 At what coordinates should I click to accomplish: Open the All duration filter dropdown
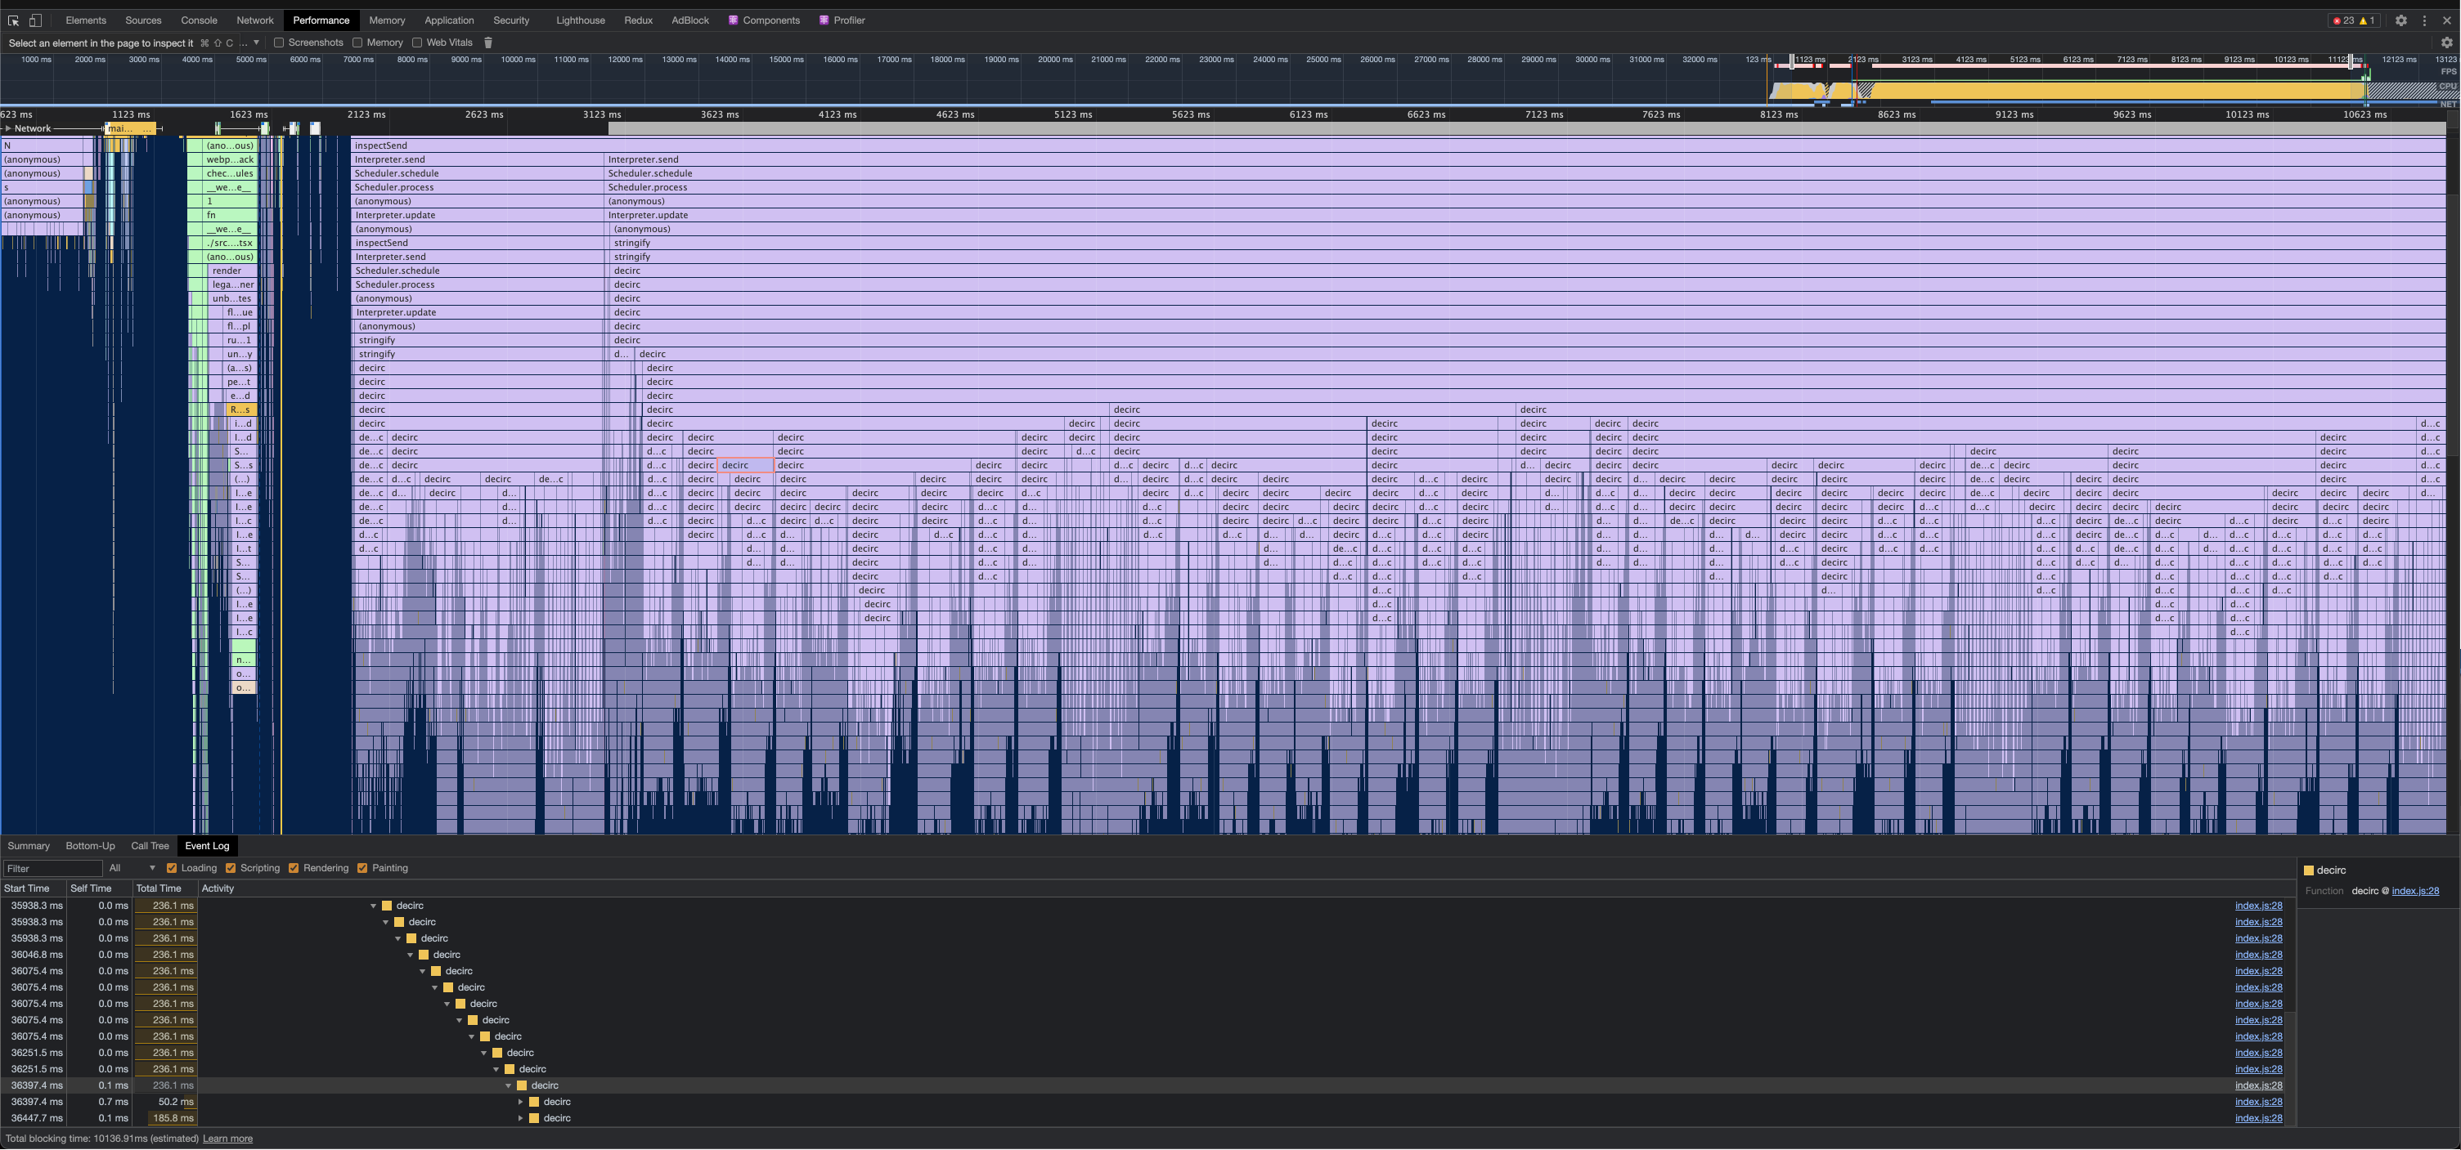tap(131, 869)
